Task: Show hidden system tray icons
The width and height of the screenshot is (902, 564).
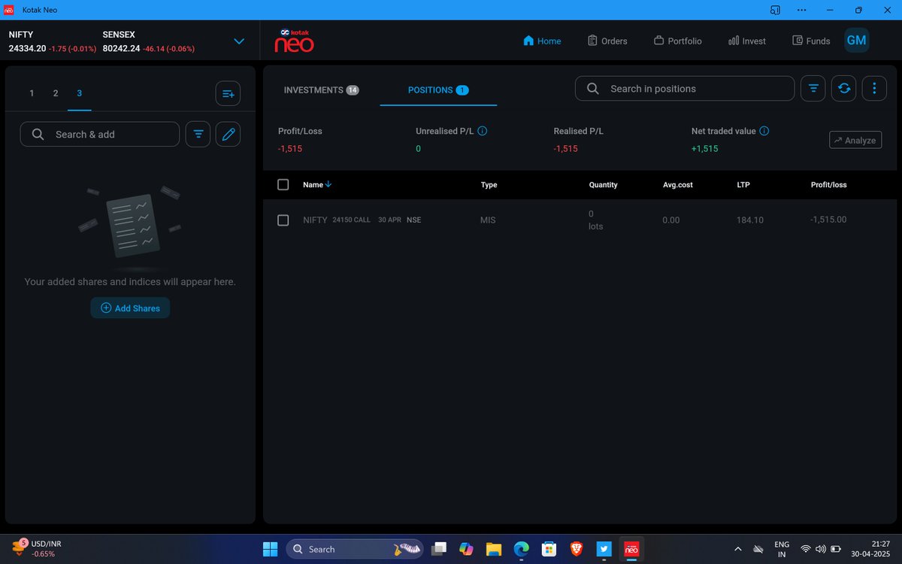Action: click(737, 549)
